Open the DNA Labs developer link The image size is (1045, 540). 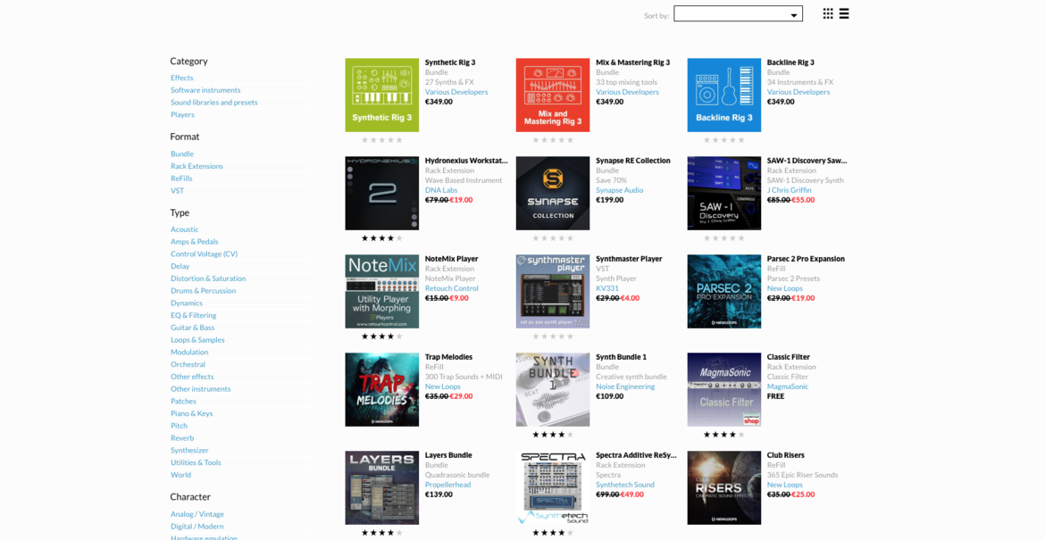coord(441,190)
